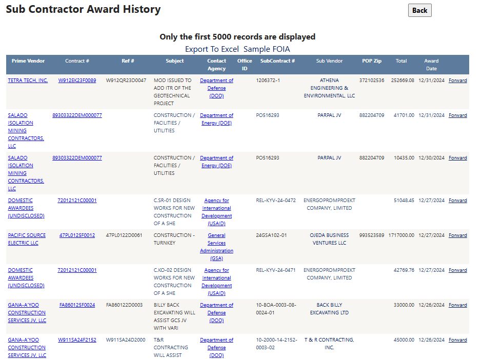
Task: Open contract 89303322DEM000077 dated 12/31/2024
Action: (x=77, y=115)
